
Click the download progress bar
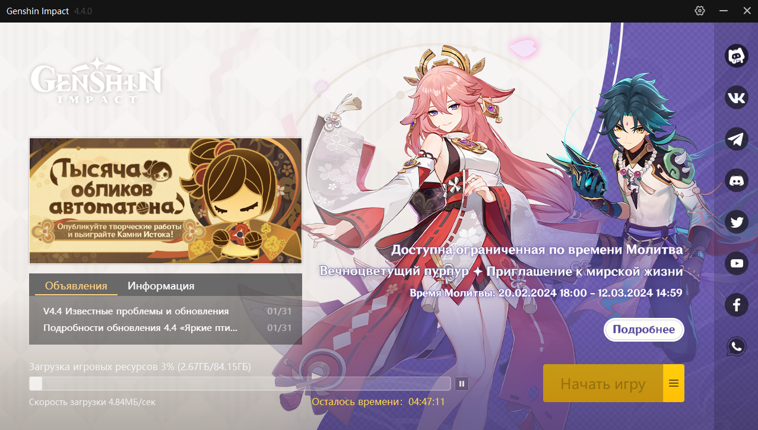240,384
